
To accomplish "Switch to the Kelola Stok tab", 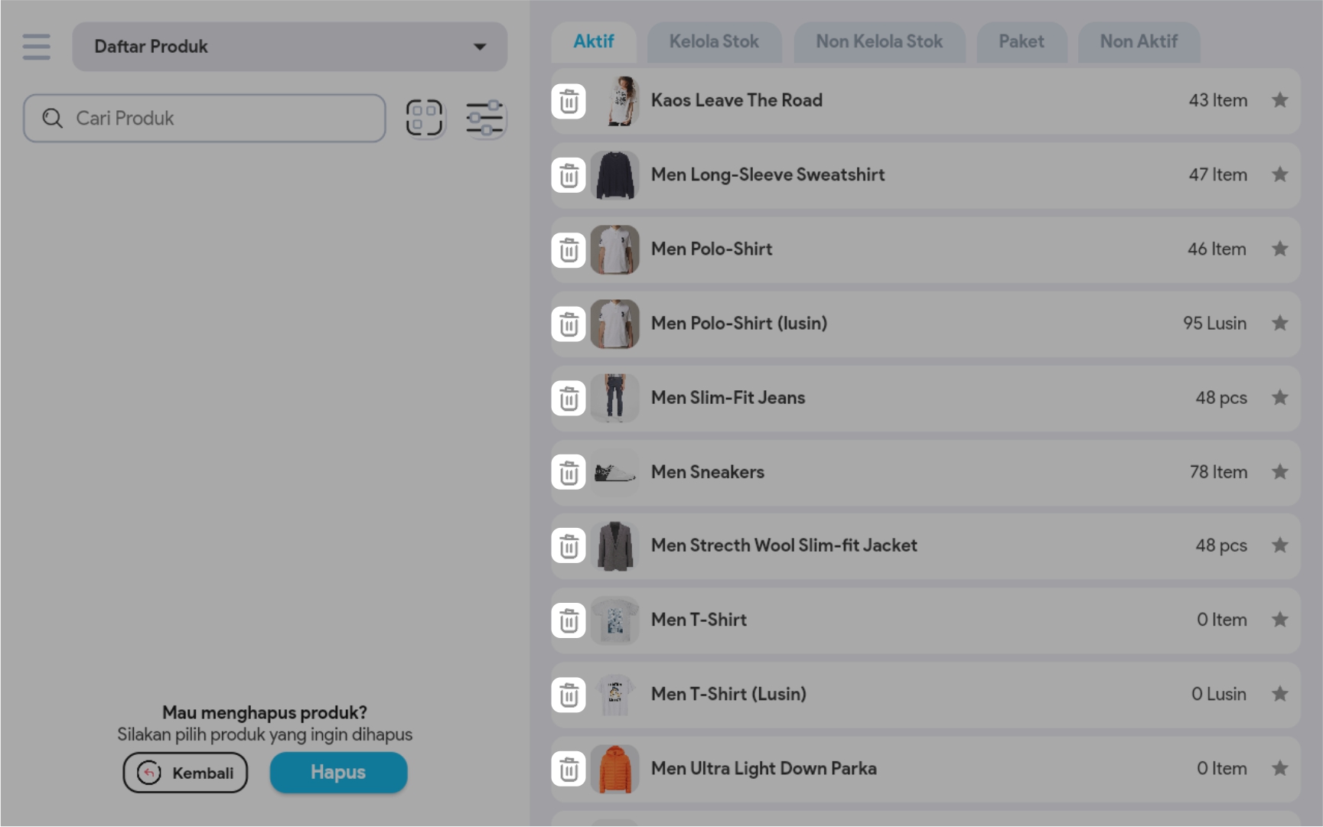I will coord(714,42).
